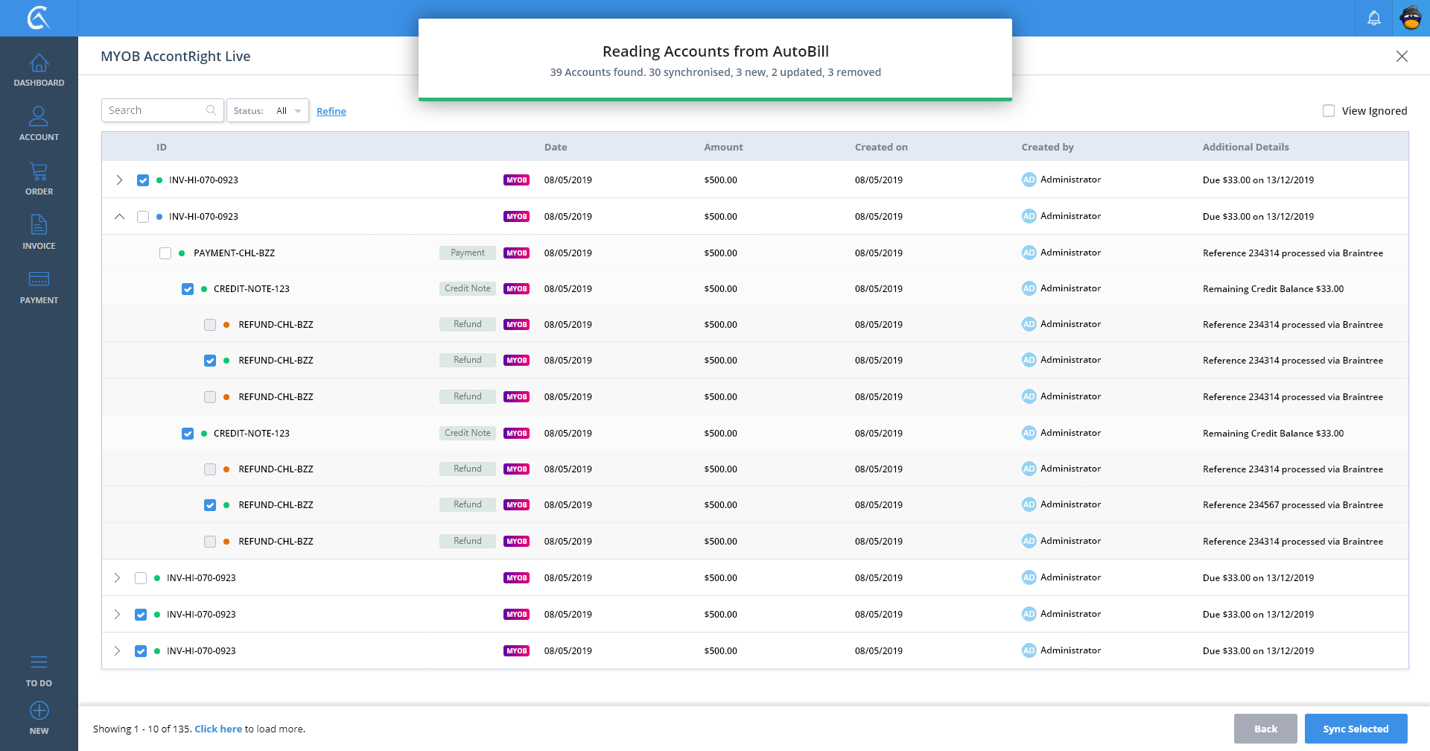Click the Sync Selected button
The width and height of the screenshot is (1430, 751).
pyautogui.click(x=1356, y=729)
